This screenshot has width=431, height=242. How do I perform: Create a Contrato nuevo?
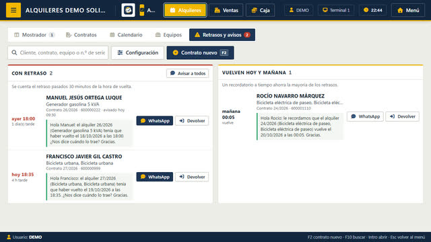(x=201, y=52)
